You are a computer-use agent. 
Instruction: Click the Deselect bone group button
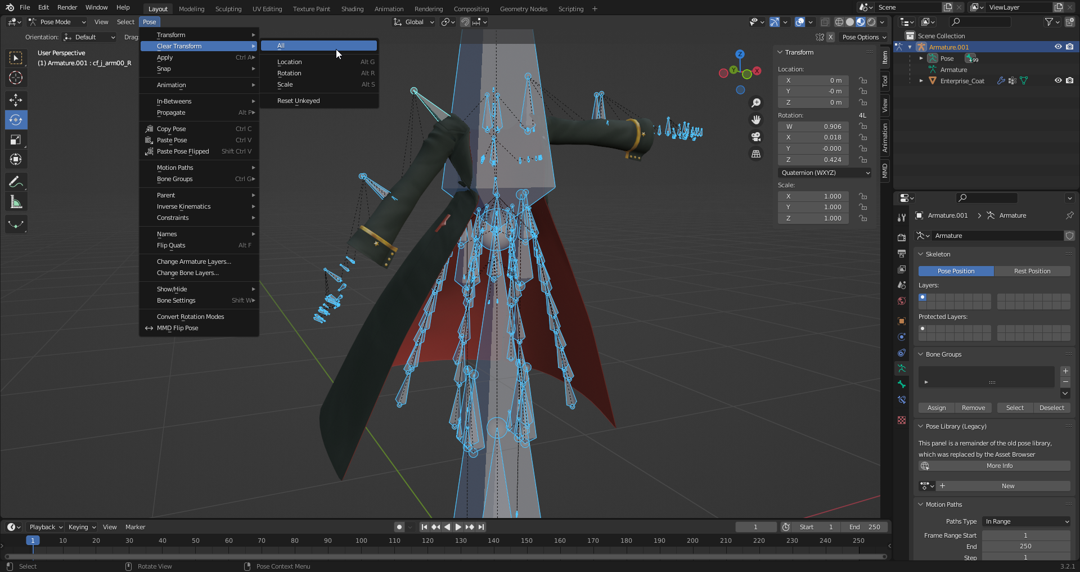(x=1052, y=408)
